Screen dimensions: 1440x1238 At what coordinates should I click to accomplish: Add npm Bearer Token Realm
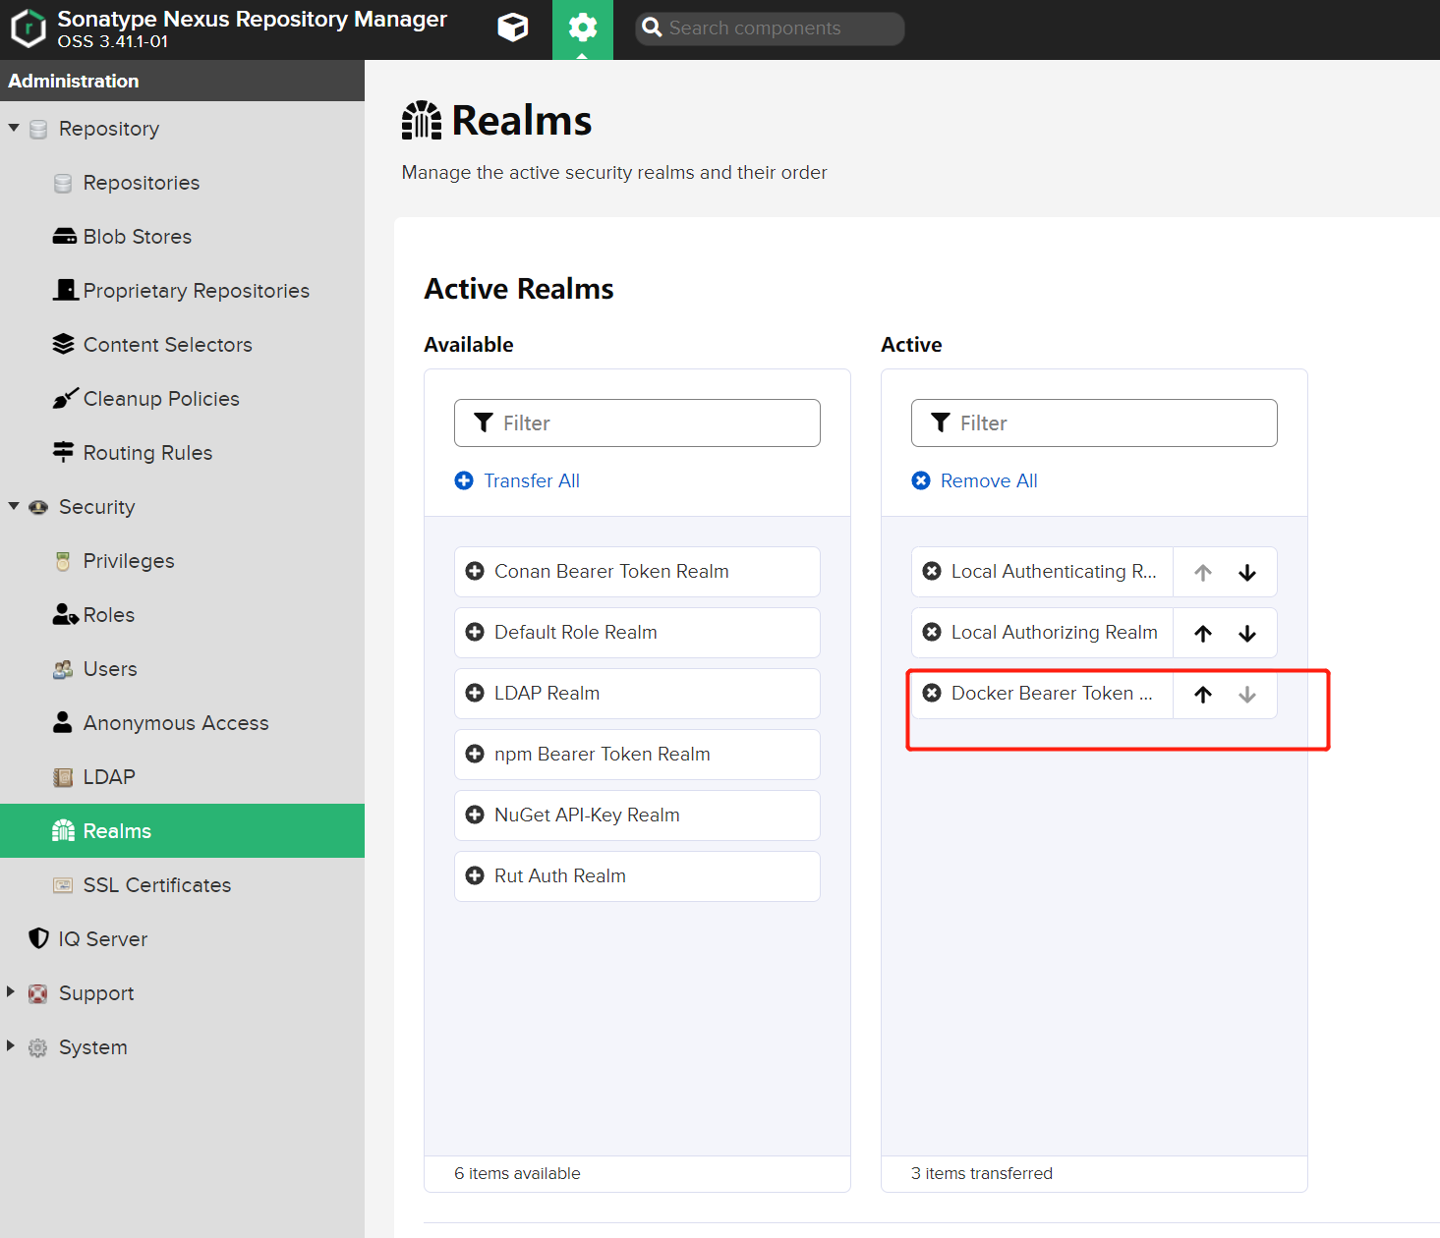coord(637,755)
